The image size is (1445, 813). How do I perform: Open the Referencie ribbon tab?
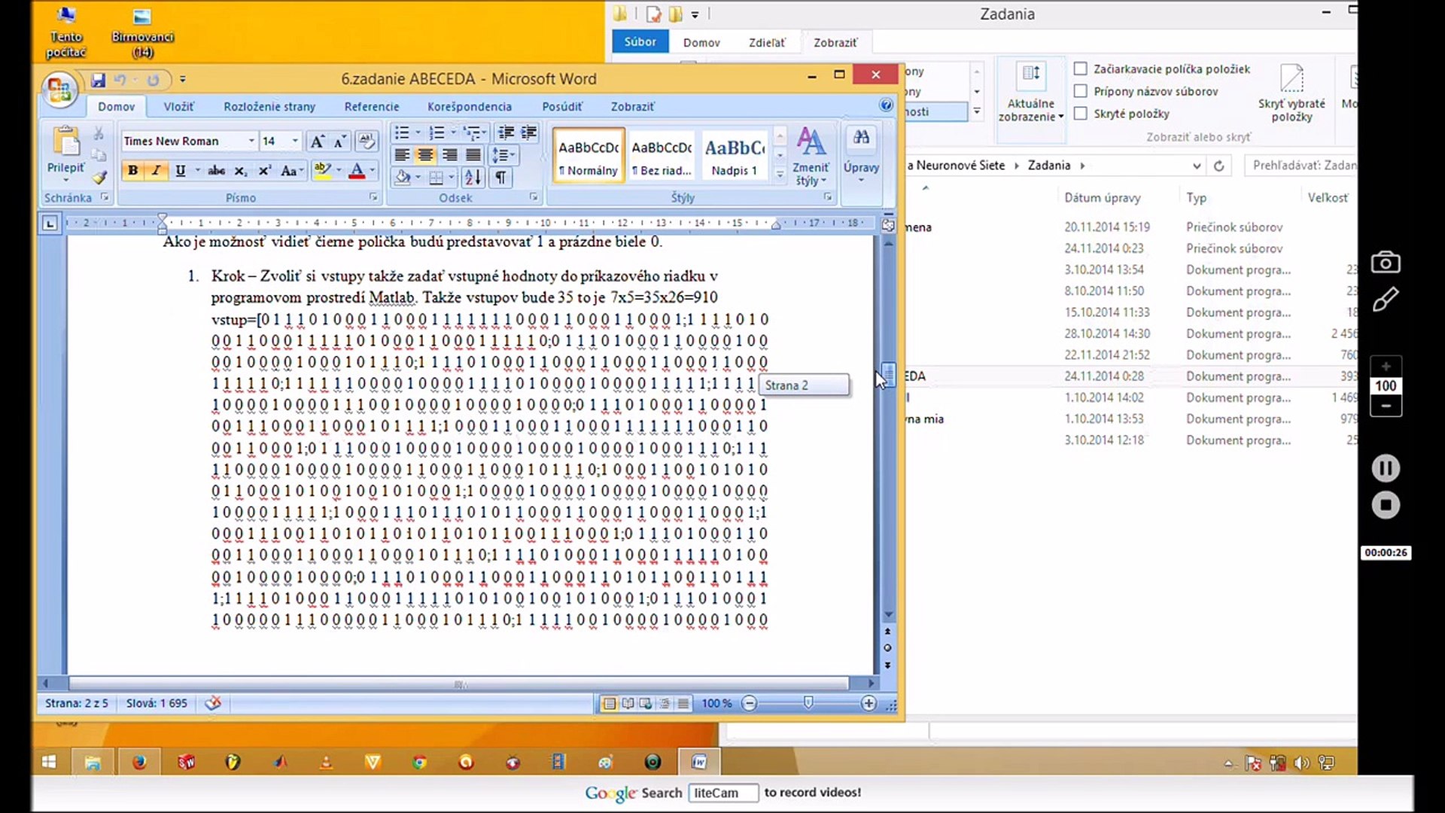pos(372,107)
